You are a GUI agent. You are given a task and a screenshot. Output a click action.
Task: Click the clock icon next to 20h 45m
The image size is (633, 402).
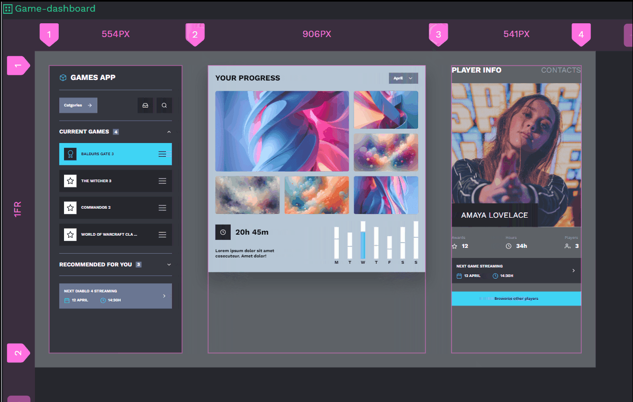click(223, 231)
